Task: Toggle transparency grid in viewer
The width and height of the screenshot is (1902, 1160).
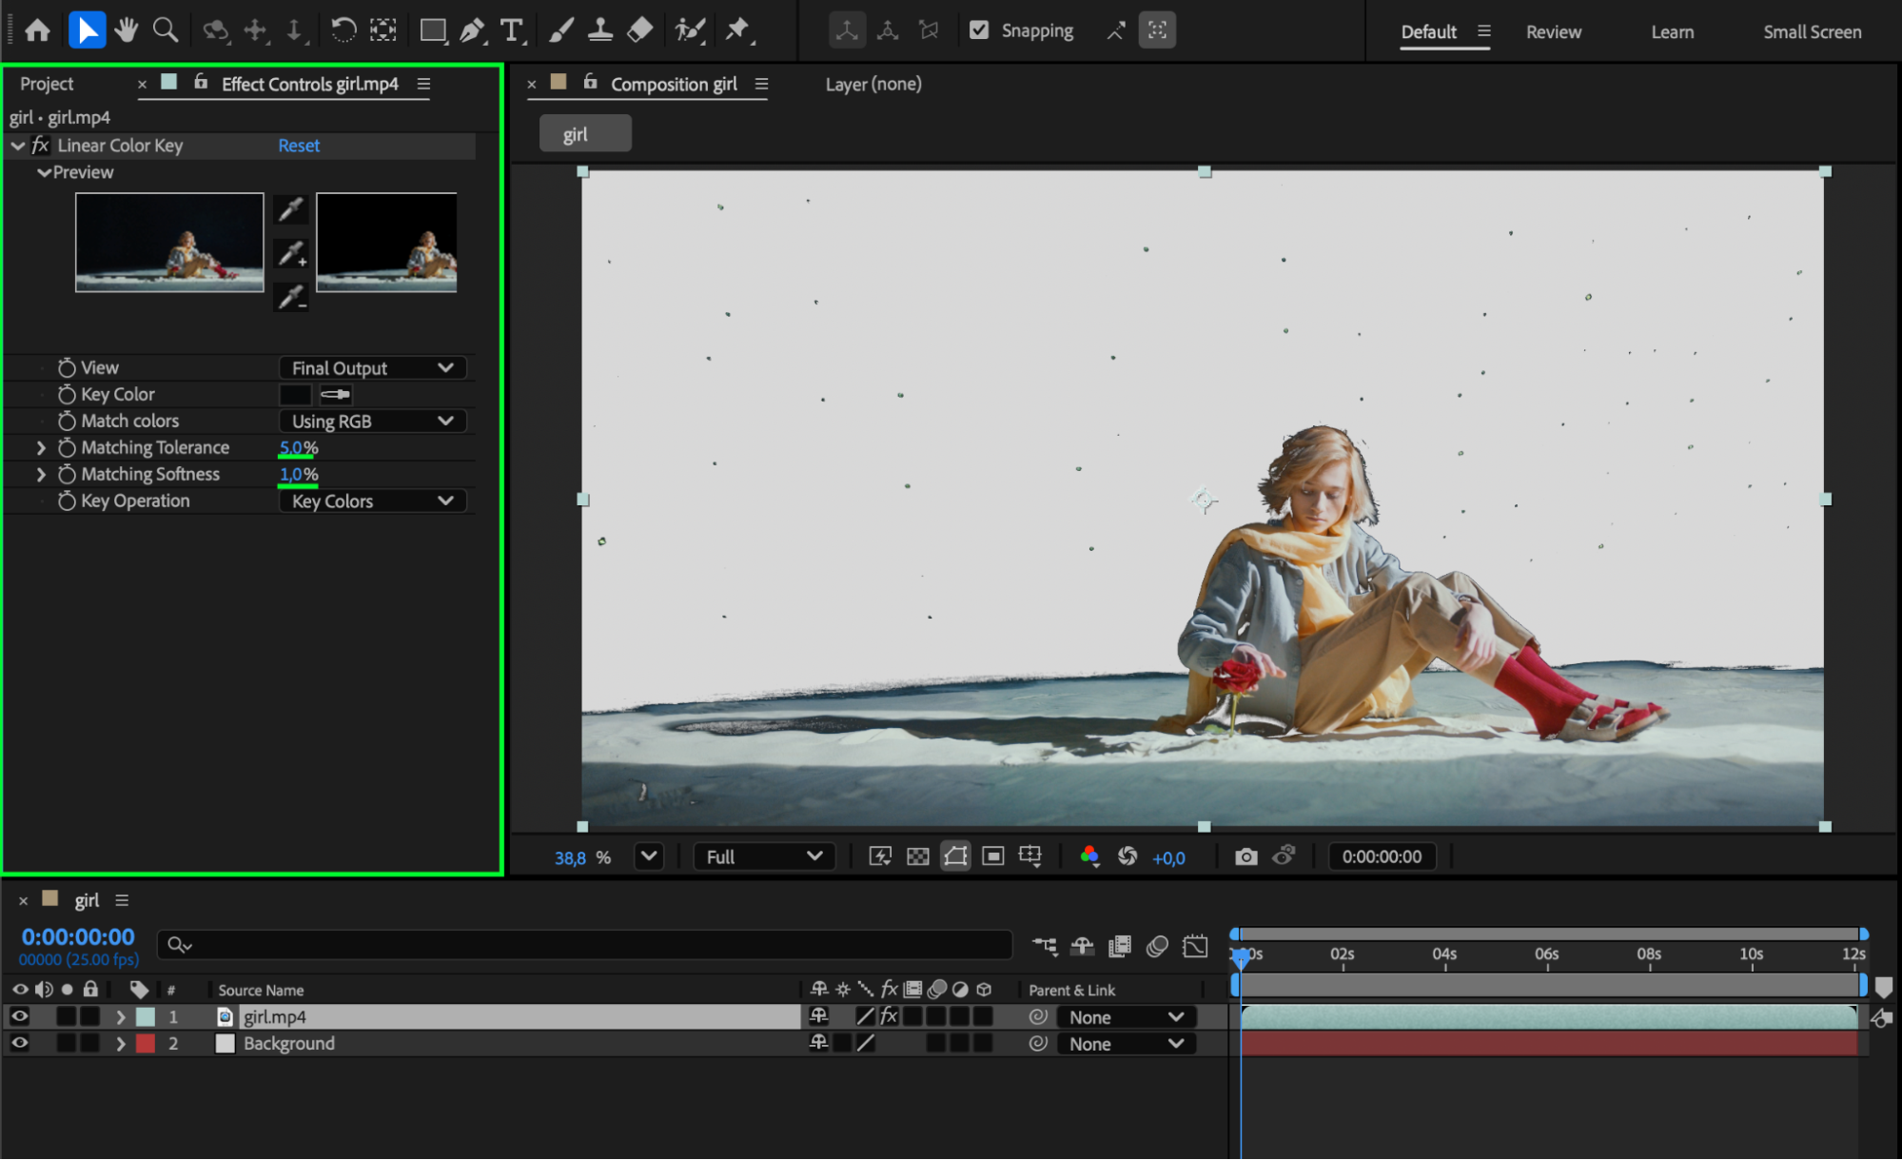Action: (x=917, y=856)
